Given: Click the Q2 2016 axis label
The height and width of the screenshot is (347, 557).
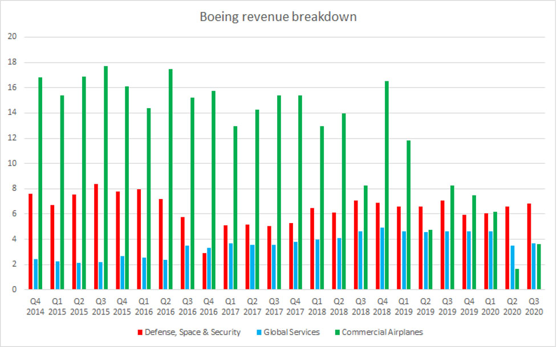Looking at the screenshot, I should [x=165, y=307].
